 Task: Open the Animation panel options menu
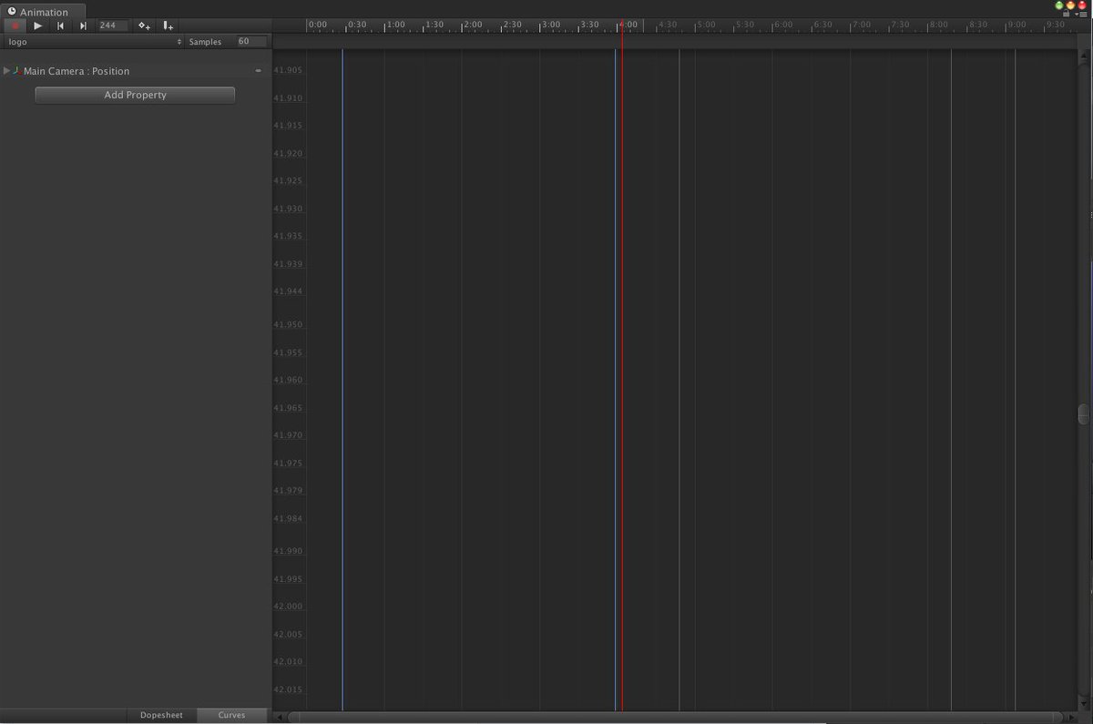[x=1081, y=14]
